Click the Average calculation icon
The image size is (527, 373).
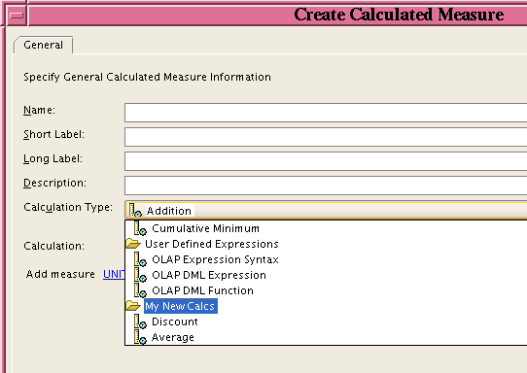tap(140, 337)
